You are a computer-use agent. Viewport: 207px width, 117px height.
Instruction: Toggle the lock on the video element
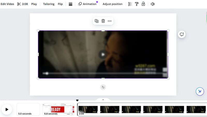pos(143,4)
